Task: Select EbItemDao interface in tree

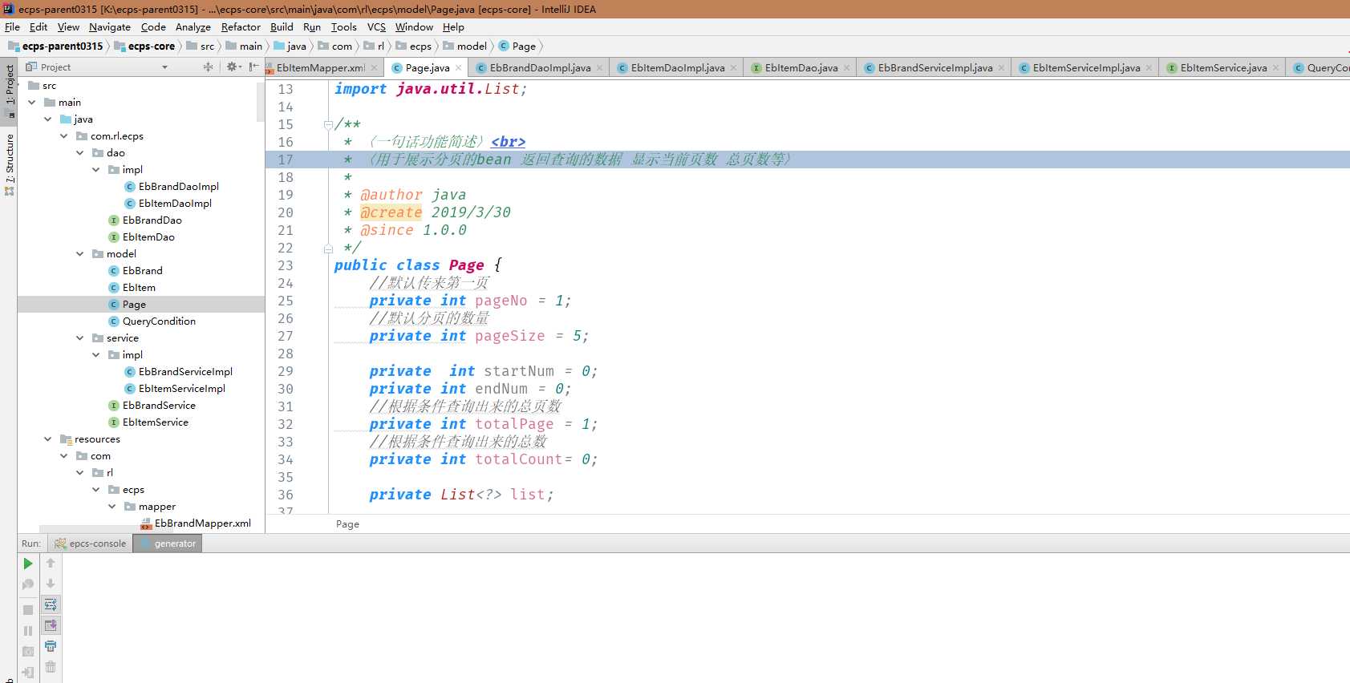Action: (x=148, y=237)
